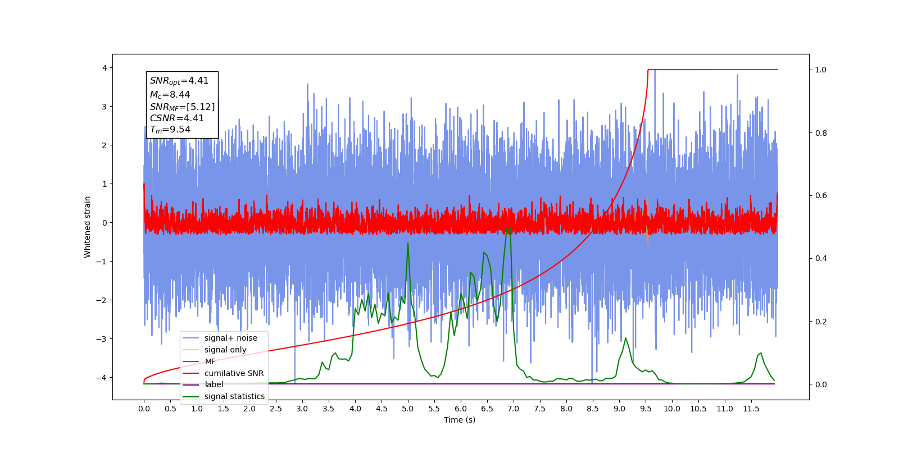Image resolution: width=899 pixels, height=449 pixels.
Task: Click the right y-axis tick label 1.0
Action: [x=821, y=70]
